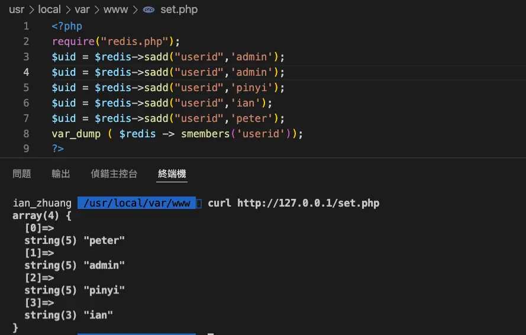Select line number 4 in the gutter

click(x=26, y=72)
